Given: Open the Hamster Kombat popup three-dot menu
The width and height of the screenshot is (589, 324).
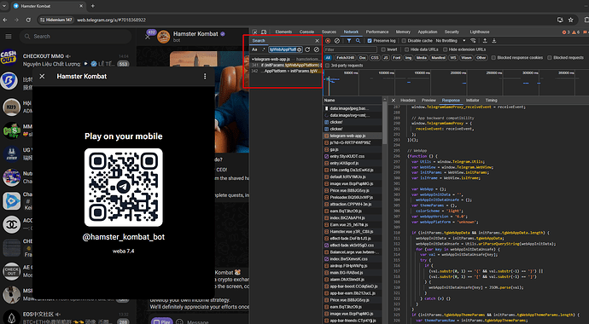Looking at the screenshot, I should click(x=205, y=76).
